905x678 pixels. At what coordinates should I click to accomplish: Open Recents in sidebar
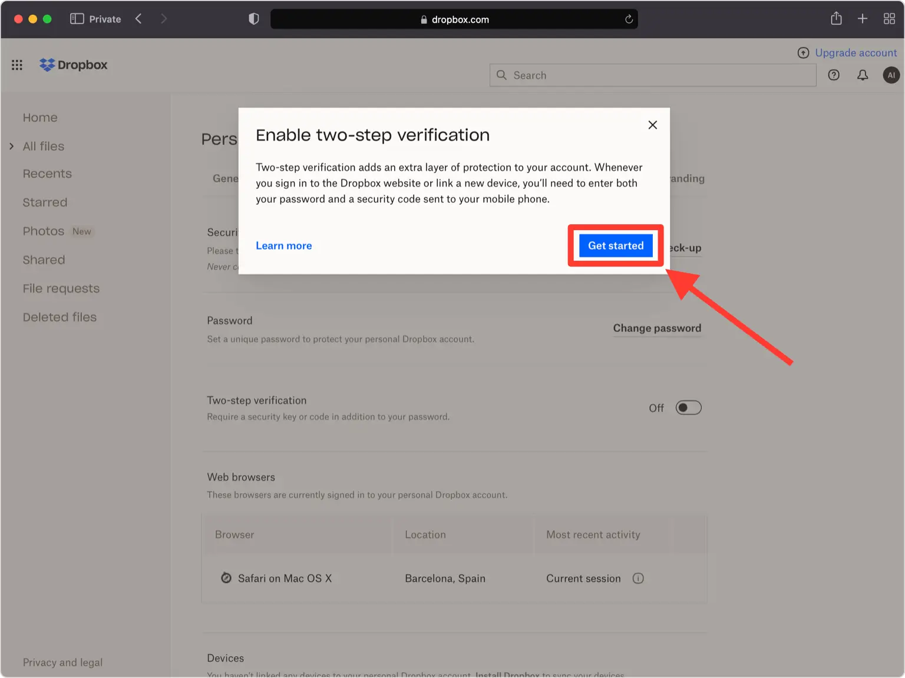pos(47,174)
